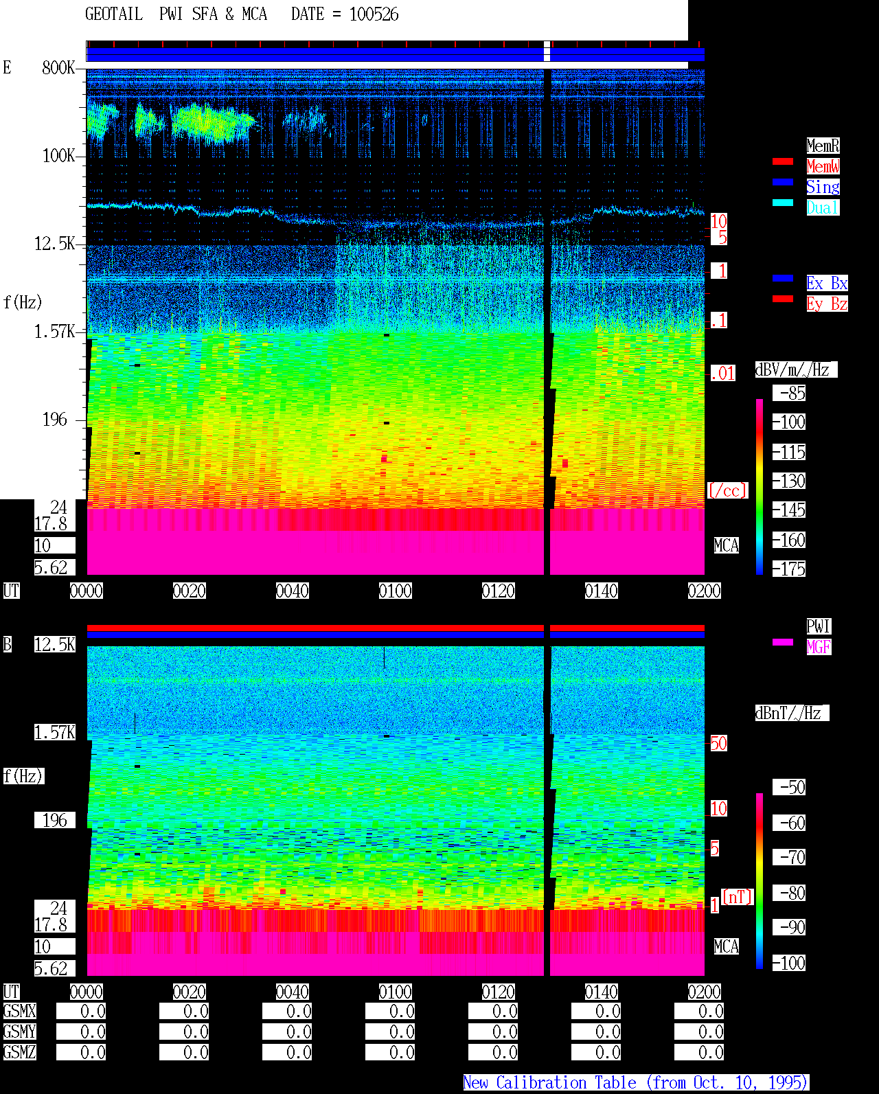The image size is (879, 1094).
Task: Click the blue swatch beside Sing
Action: [783, 182]
